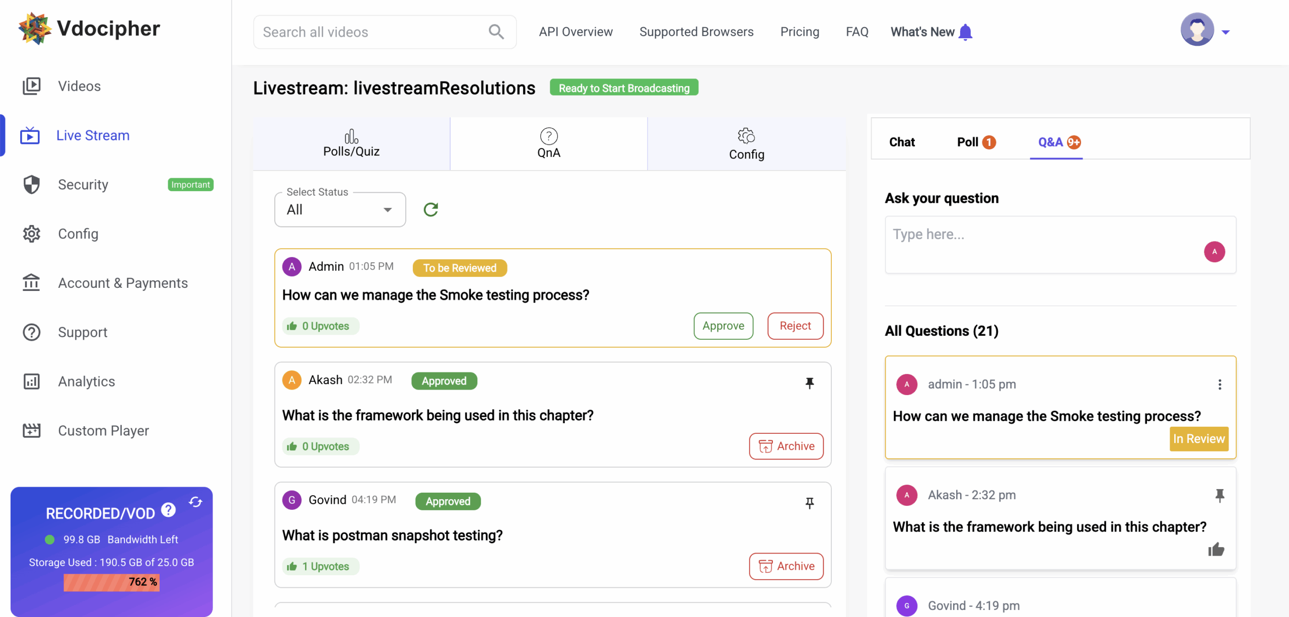The image size is (1289, 617).
Task: Toggle pin on Akash's question in Q&A panel
Action: pos(1220,496)
